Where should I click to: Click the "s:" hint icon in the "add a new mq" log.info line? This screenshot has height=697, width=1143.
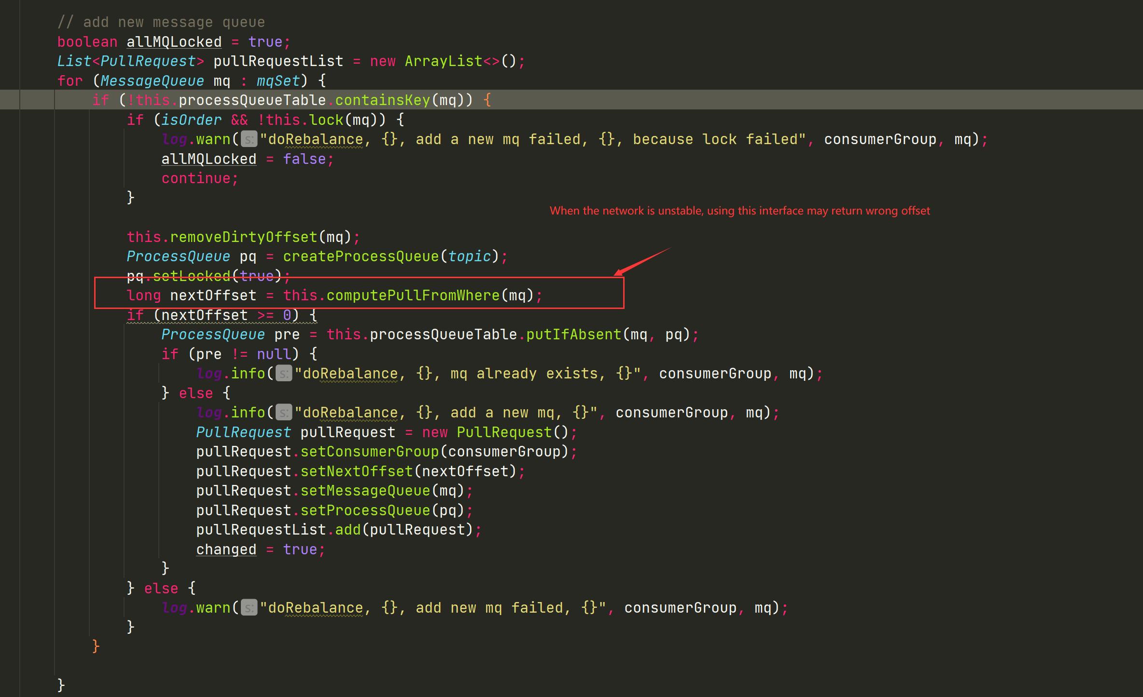tap(283, 413)
